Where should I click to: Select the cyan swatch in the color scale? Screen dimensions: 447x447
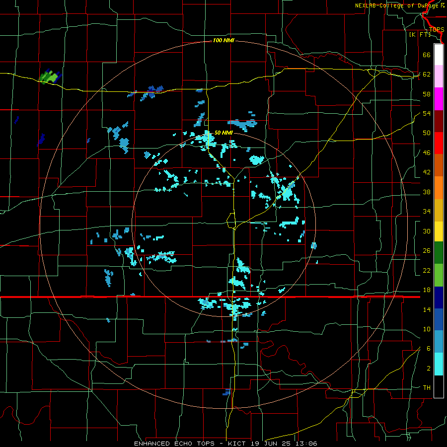point(439,364)
